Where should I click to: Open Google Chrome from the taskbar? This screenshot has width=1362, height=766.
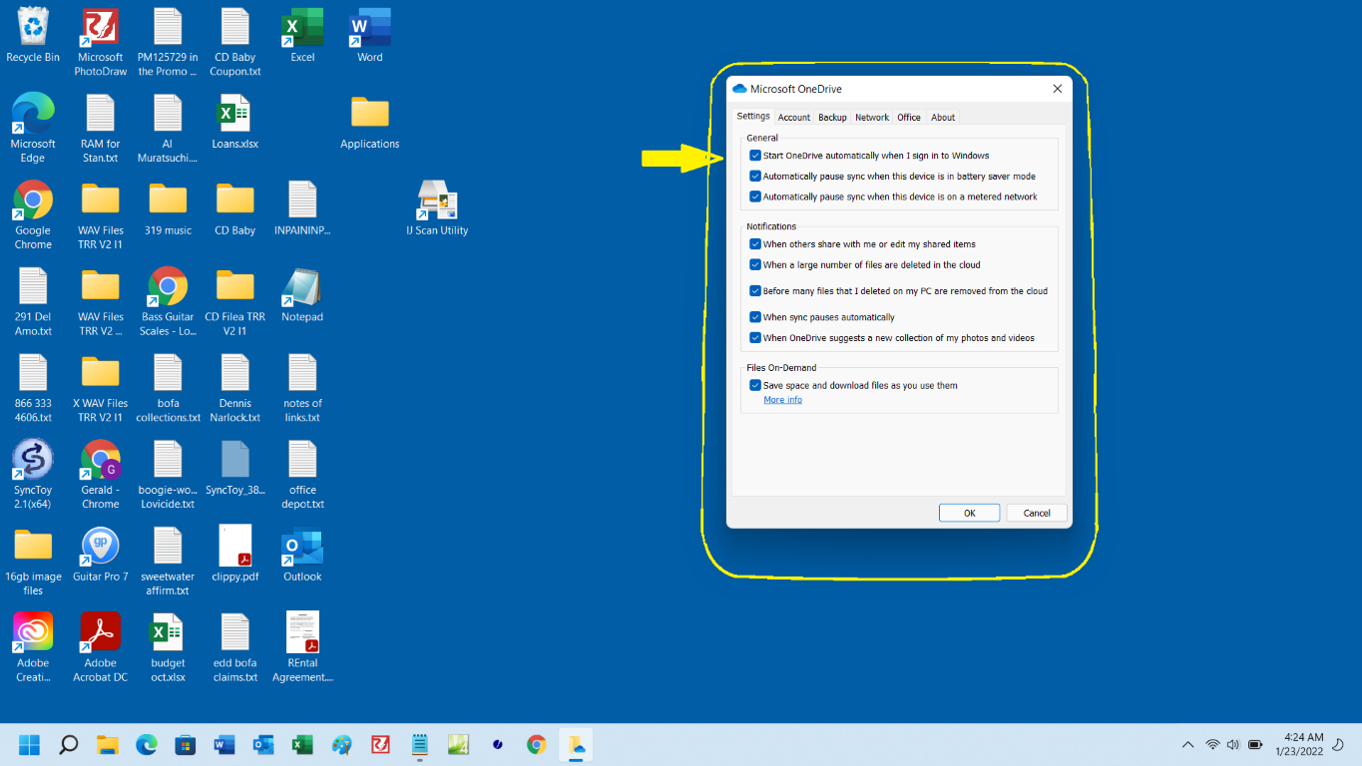pos(537,745)
